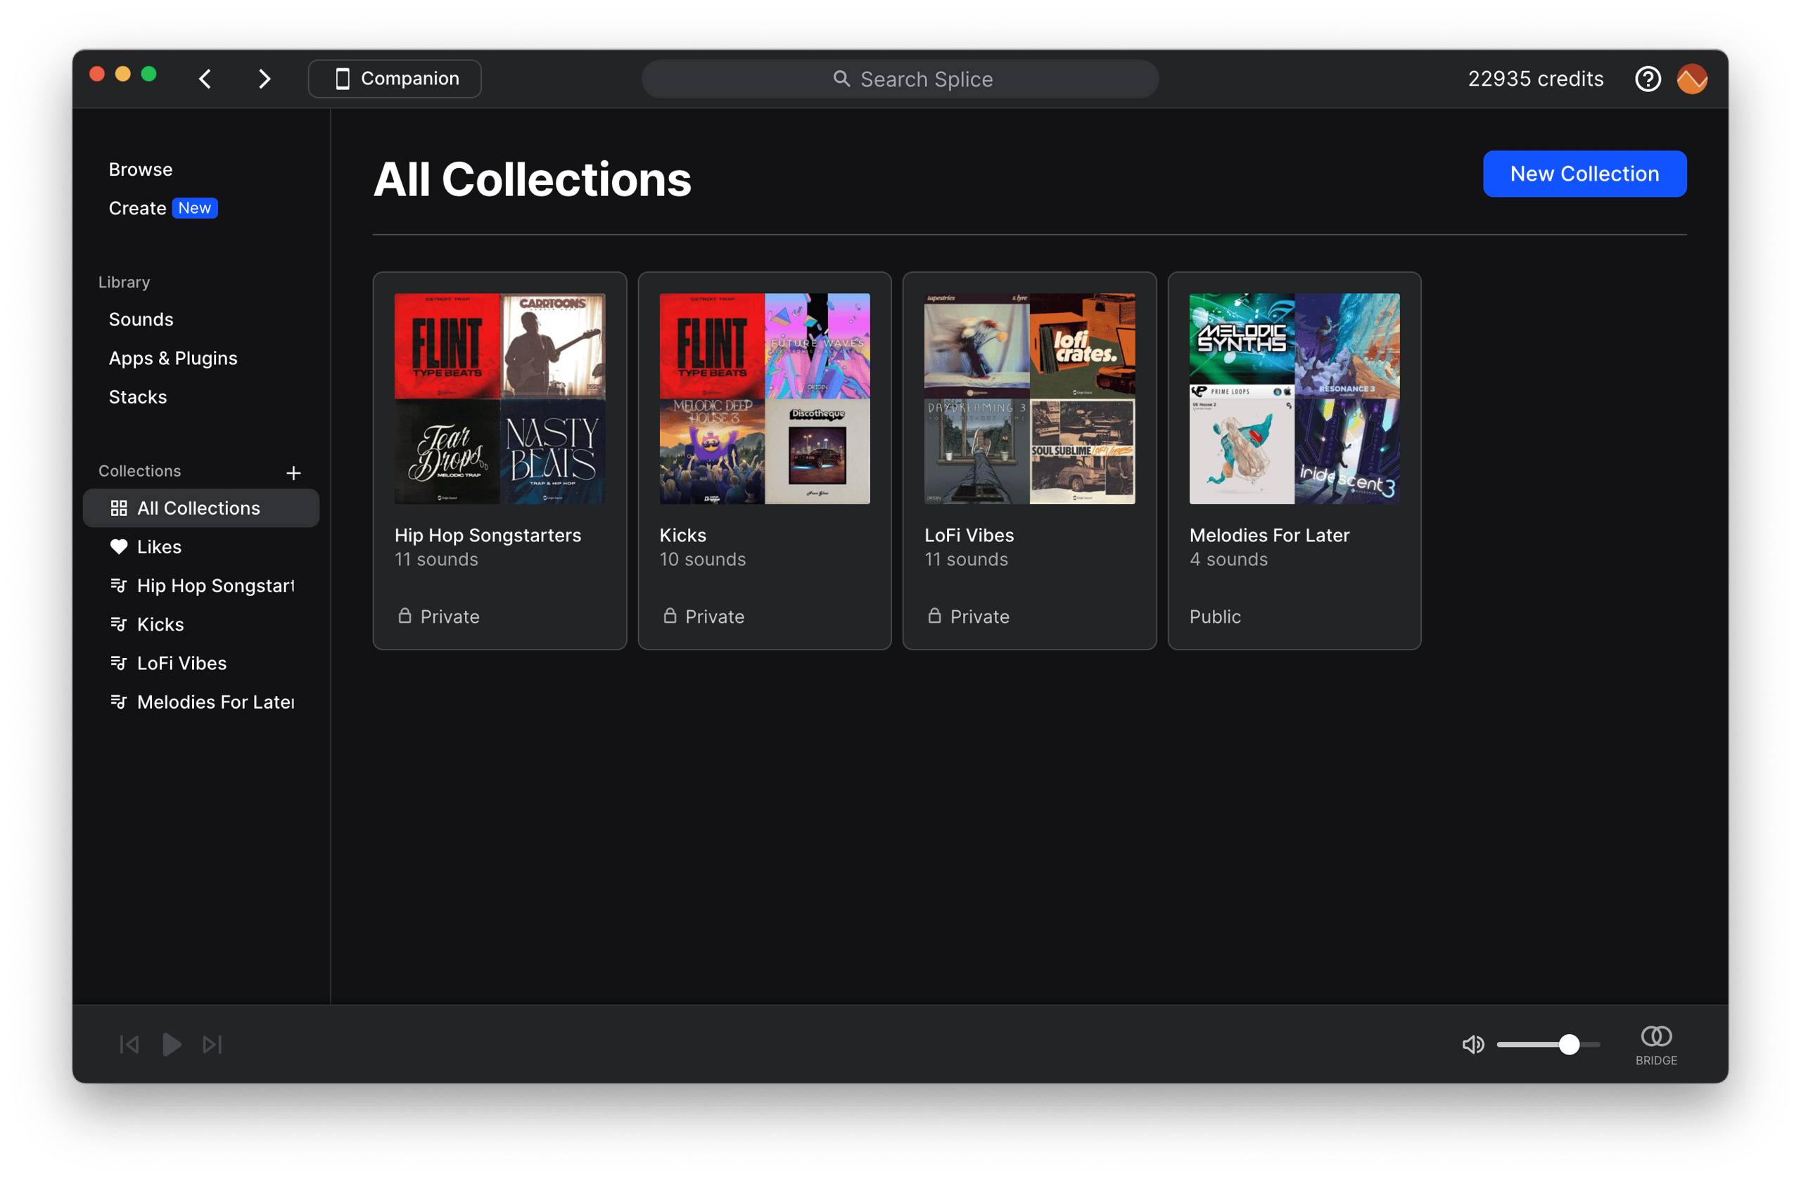The image size is (1801, 1179).
Task: Open the Melodies For Later cover thumbnail
Action: 1294,399
